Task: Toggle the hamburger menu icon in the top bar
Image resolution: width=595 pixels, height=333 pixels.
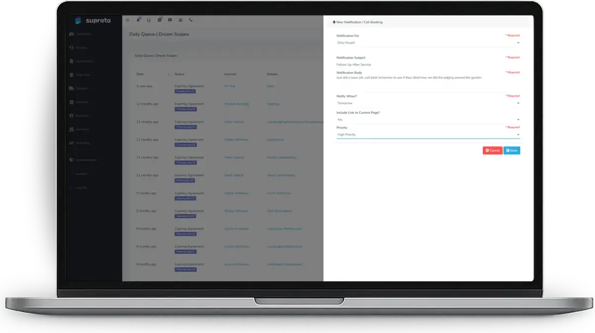Action: pos(128,20)
